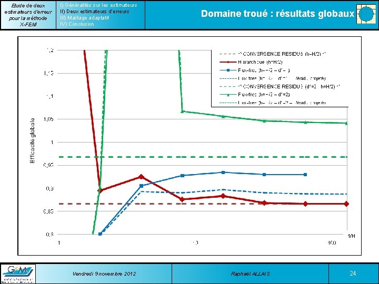
Task: Select legend text 'Hiérarchique (h=H/2)'
Action: [x=260, y=62]
